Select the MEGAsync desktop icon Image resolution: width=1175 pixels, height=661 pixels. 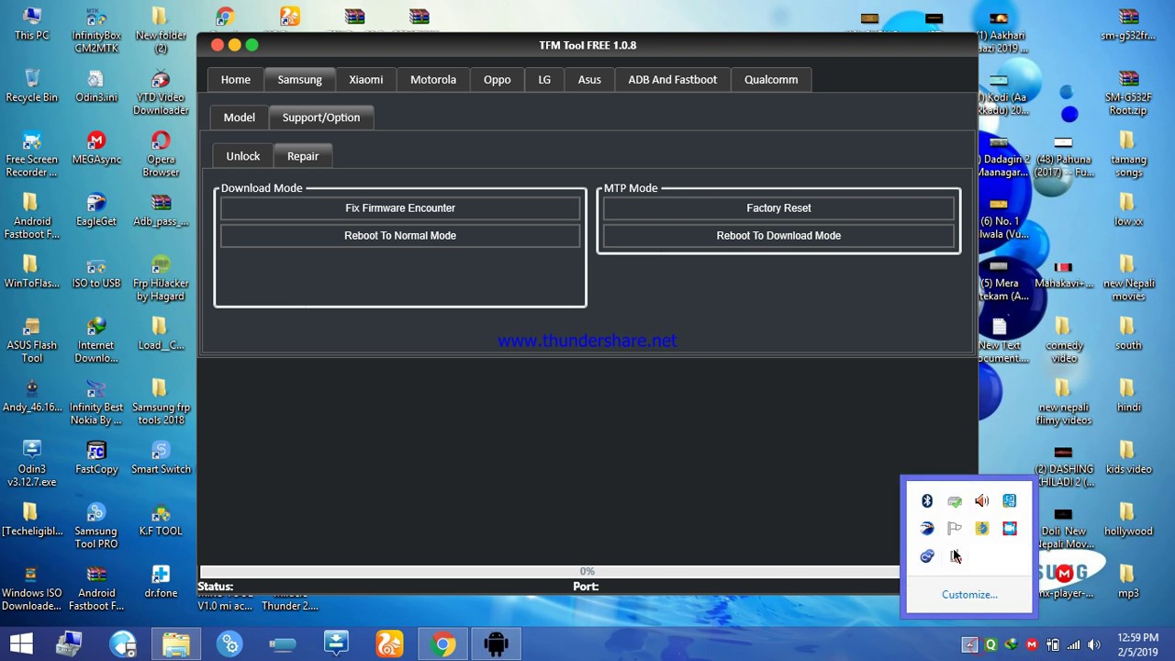pyautogui.click(x=96, y=148)
